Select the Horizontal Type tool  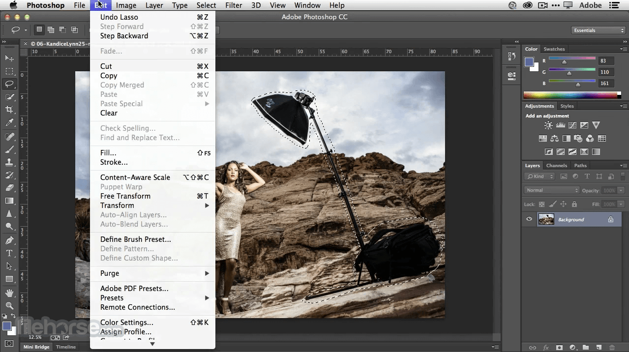coord(9,253)
